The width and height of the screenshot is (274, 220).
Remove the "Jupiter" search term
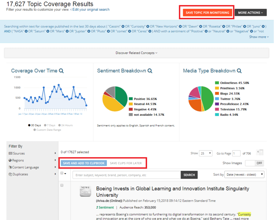[x=89, y=31]
